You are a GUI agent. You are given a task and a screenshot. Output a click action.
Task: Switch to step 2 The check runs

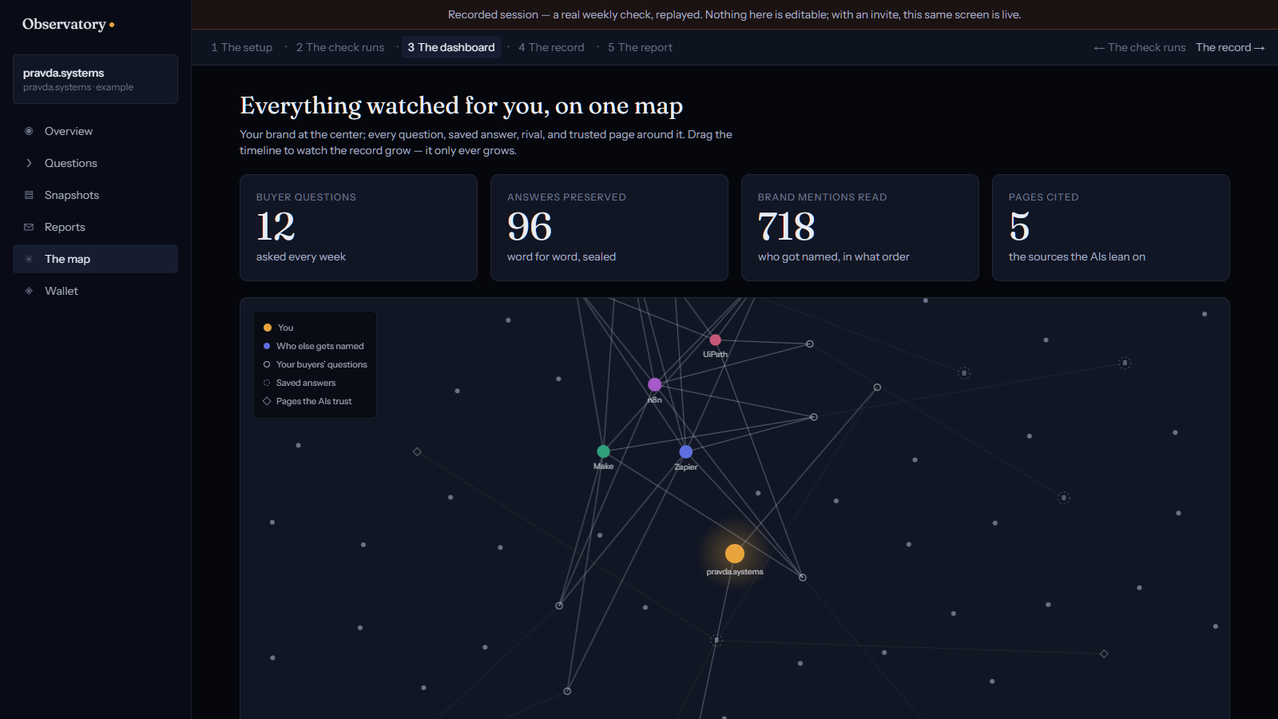pos(340,47)
